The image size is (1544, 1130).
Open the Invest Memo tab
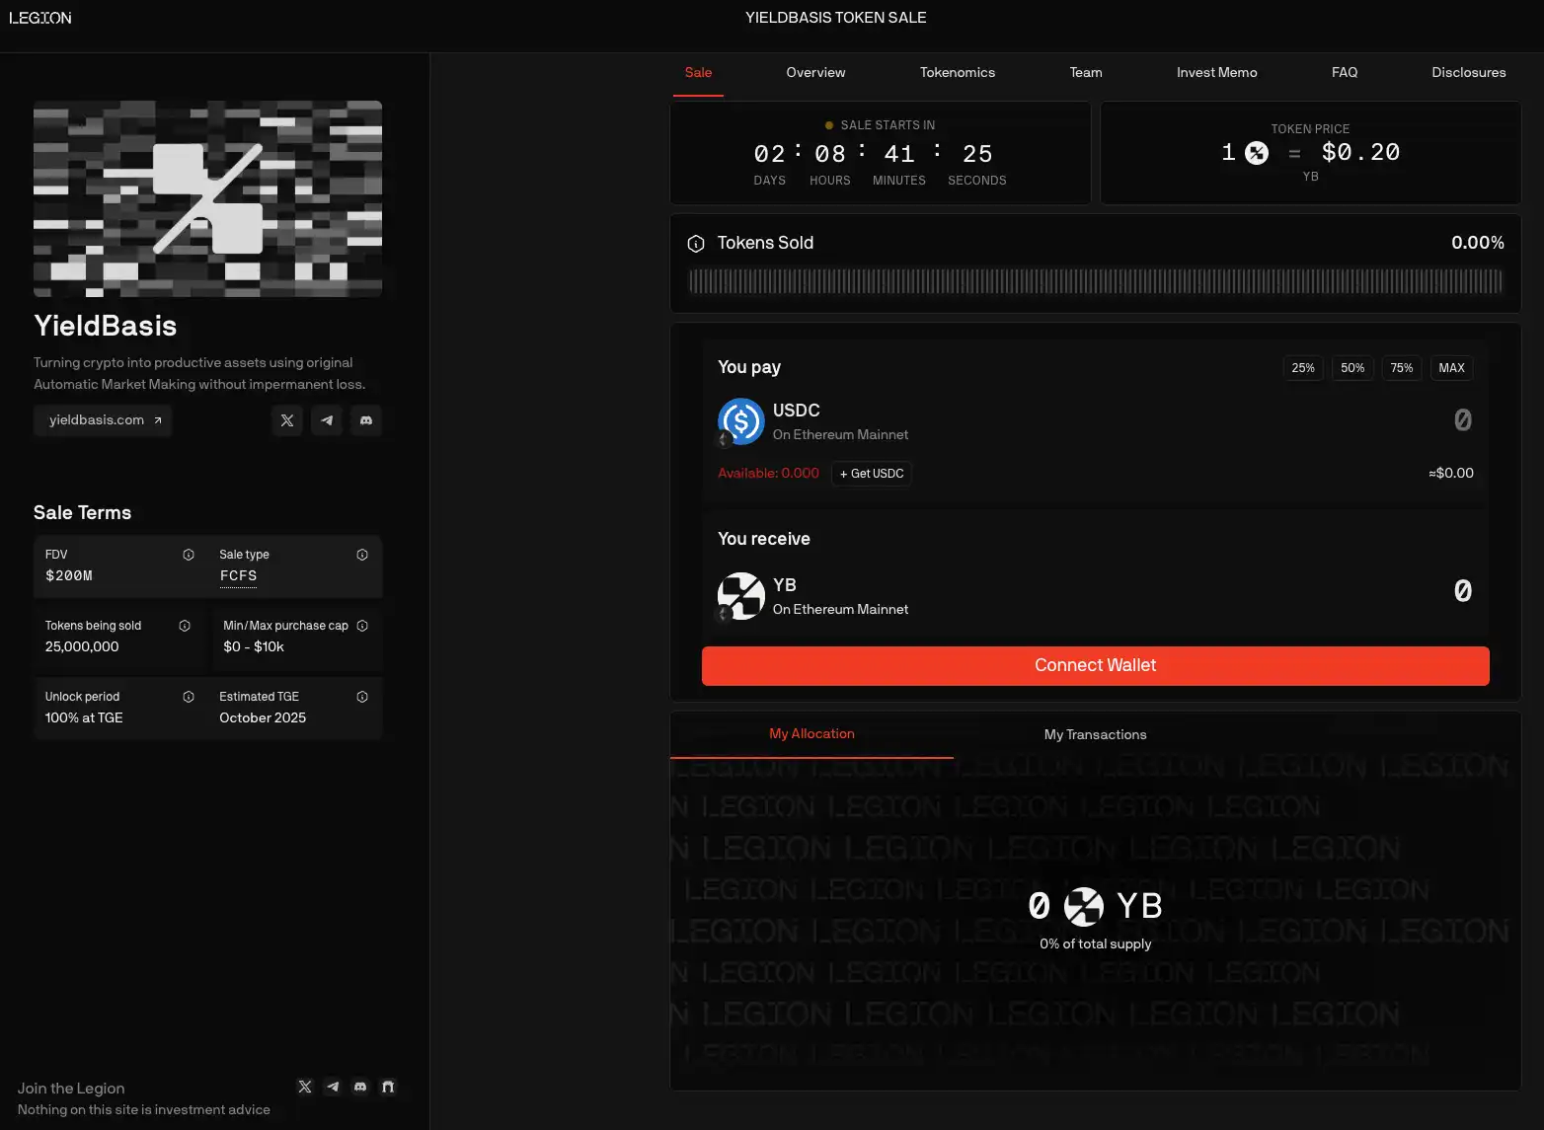(1216, 73)
